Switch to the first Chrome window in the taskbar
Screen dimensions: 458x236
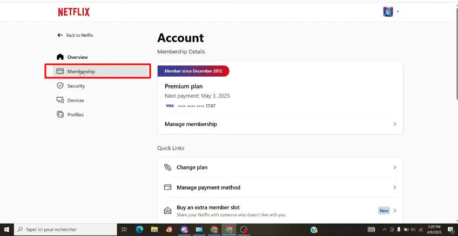pos(214,230)
